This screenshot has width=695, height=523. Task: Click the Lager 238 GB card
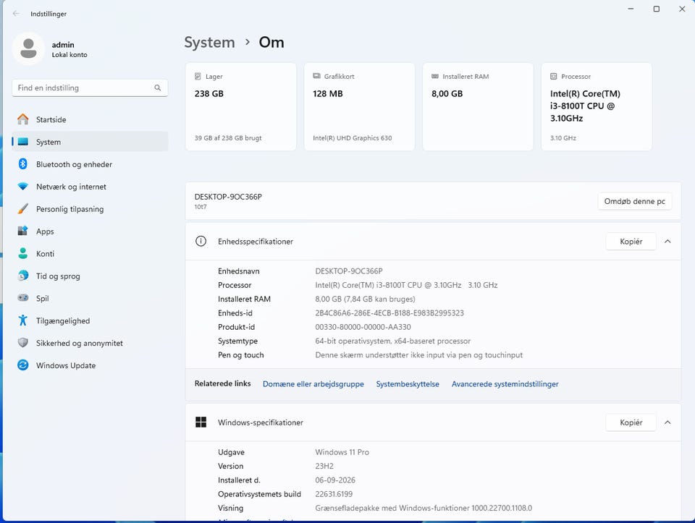240,106
